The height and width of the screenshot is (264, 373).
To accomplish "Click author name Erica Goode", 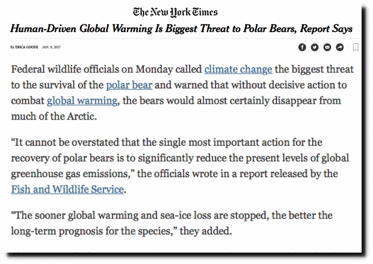I will pos(27,47).
